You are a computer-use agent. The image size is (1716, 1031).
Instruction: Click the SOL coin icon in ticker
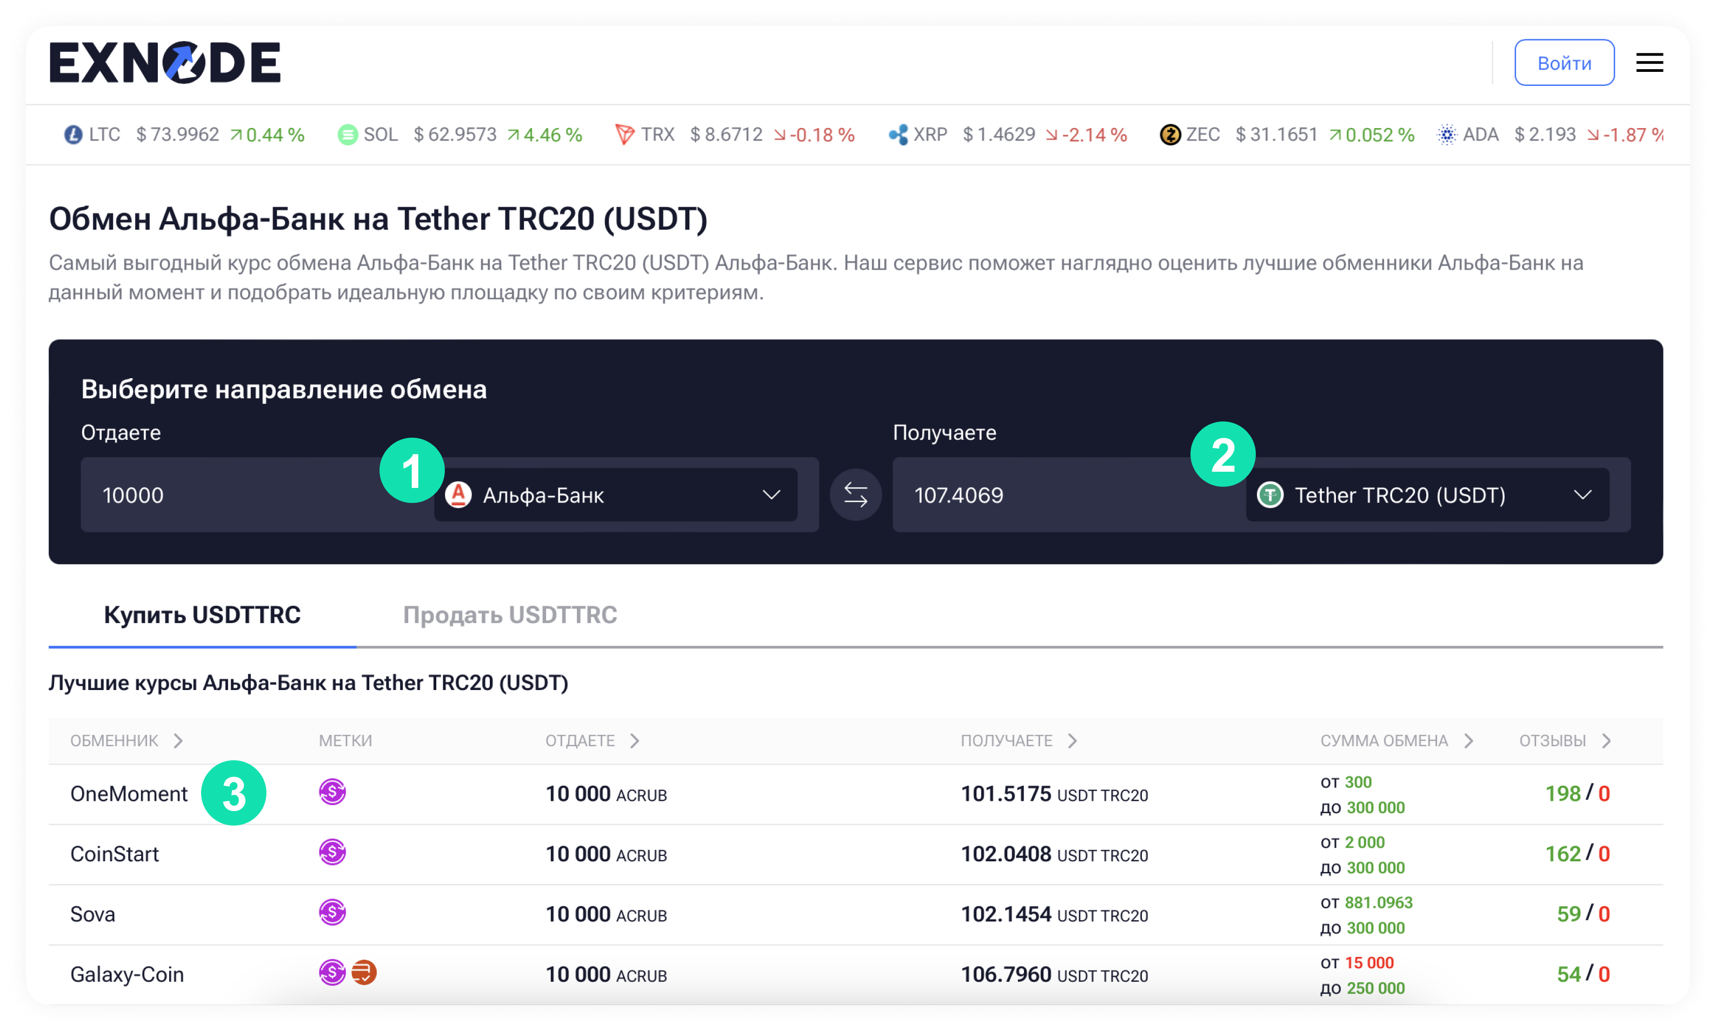point(348,134)
